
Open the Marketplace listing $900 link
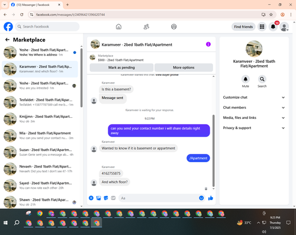point(121,60)
